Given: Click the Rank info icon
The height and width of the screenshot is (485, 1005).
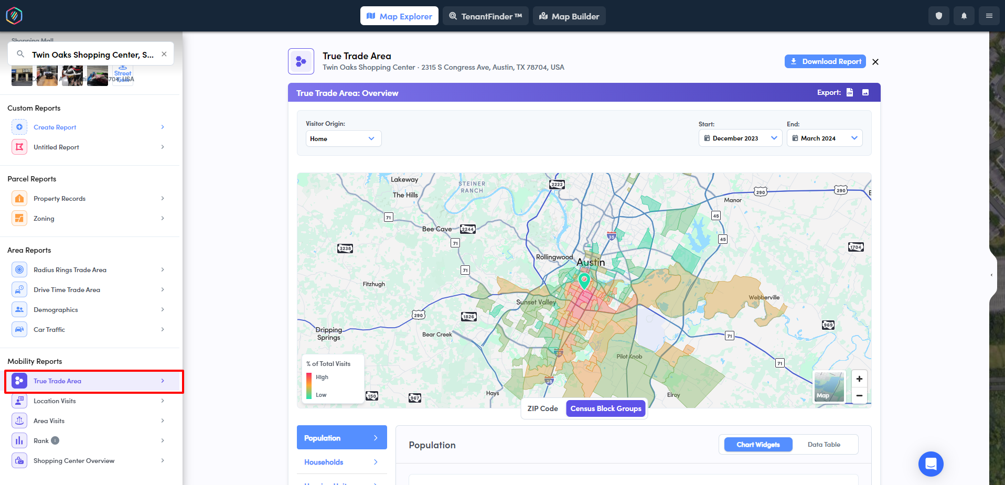Looking at the screenshot, I should coord(55,440).
